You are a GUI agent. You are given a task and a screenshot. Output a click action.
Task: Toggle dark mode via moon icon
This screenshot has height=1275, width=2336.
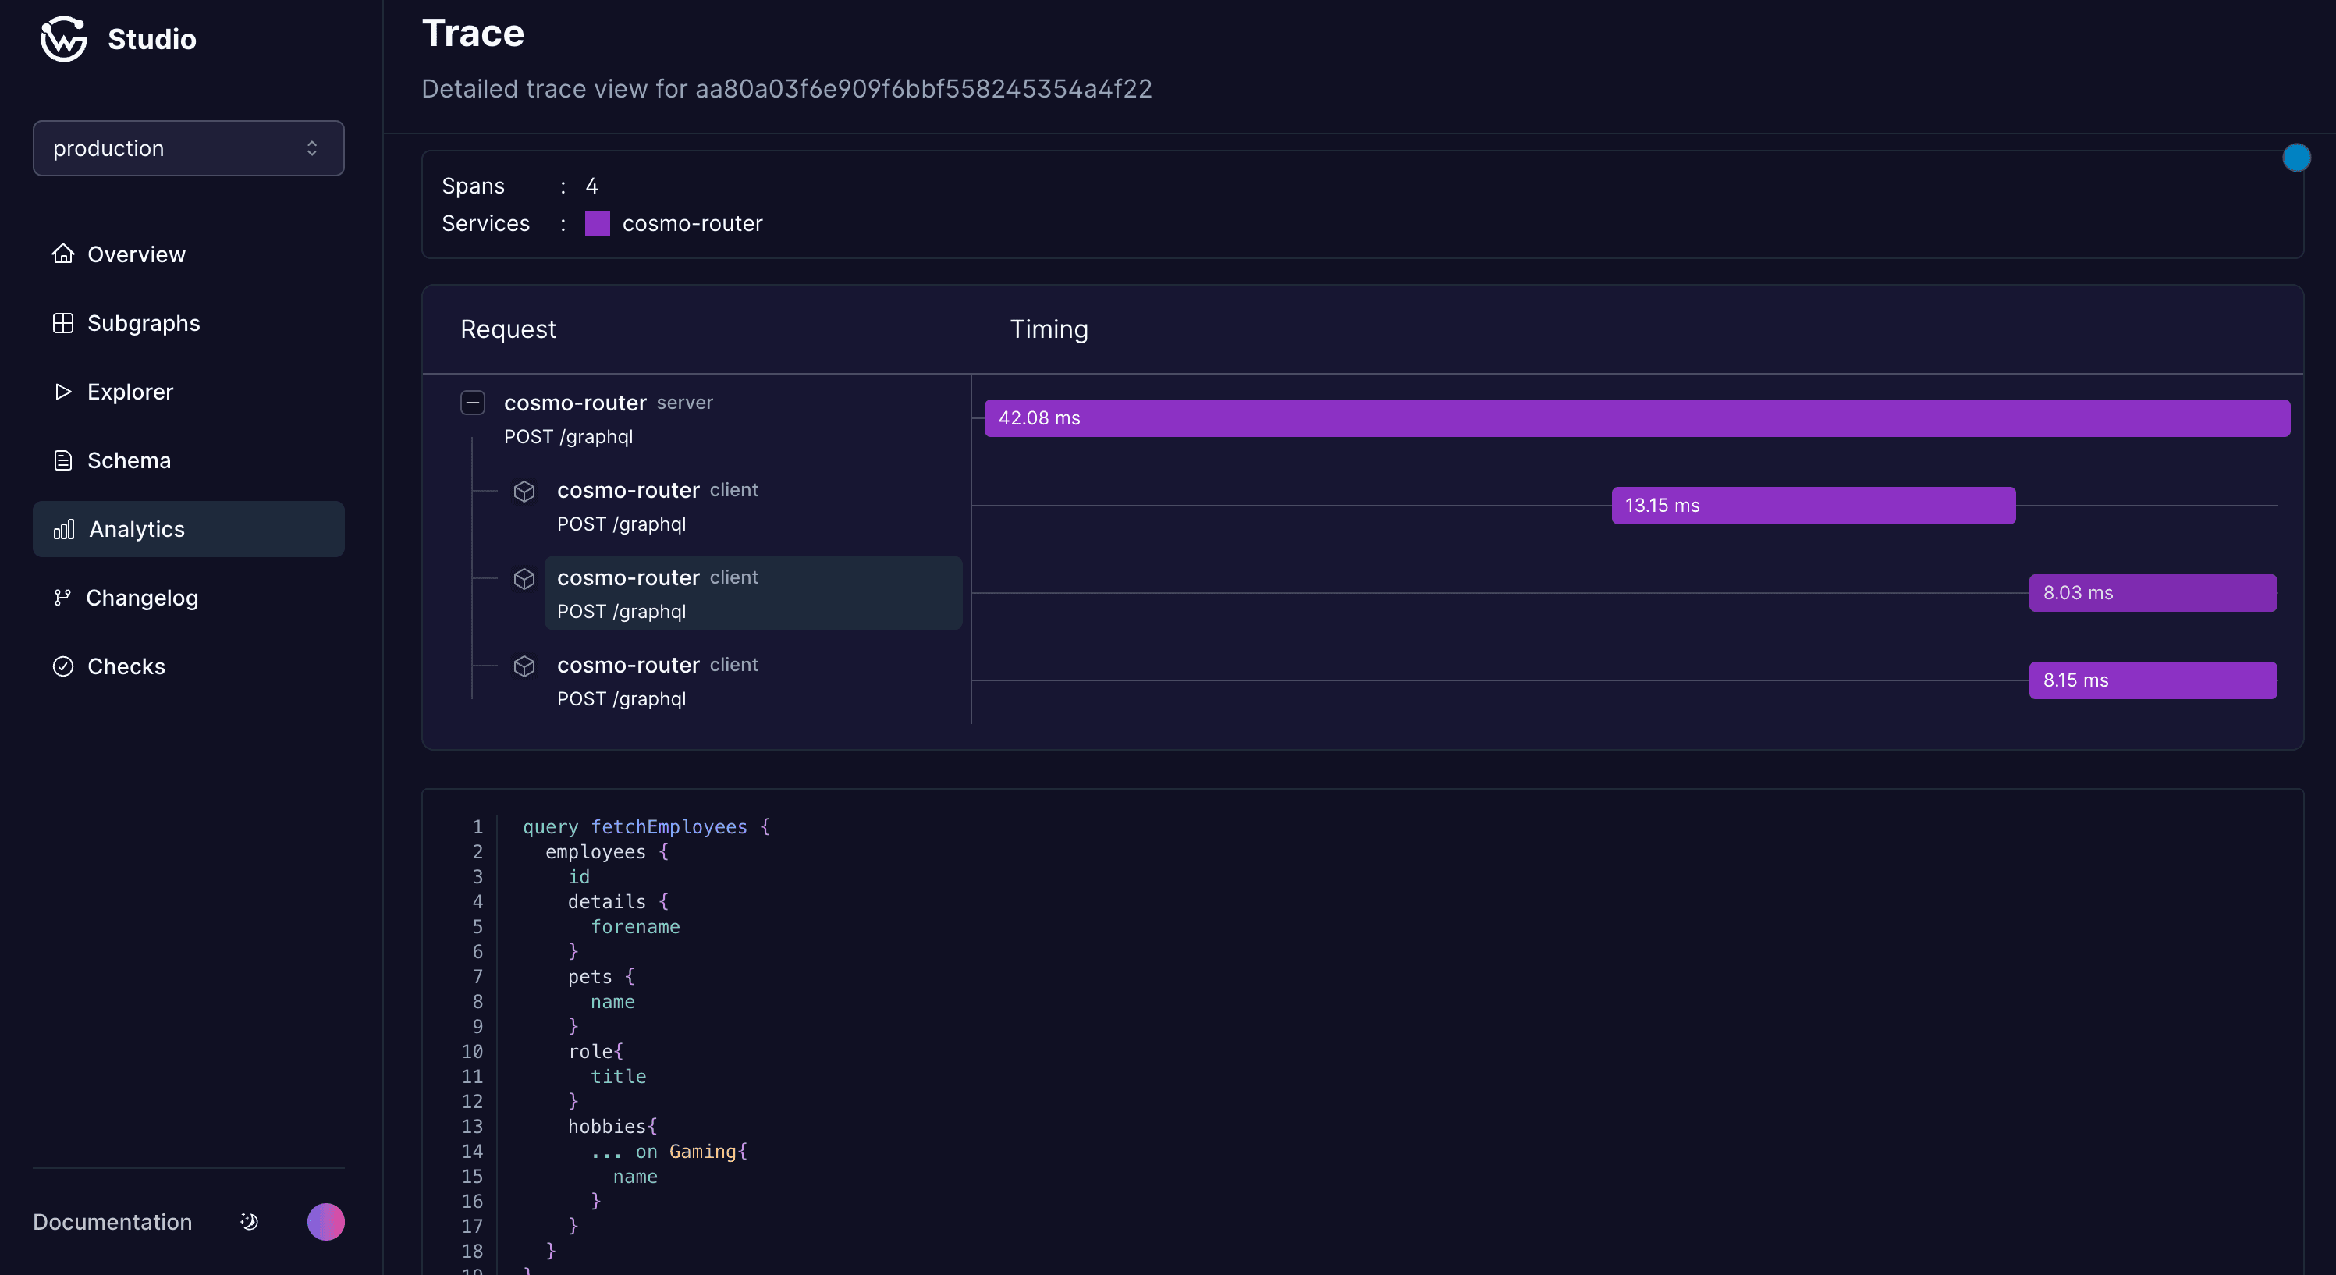[x=245, y=1220]
